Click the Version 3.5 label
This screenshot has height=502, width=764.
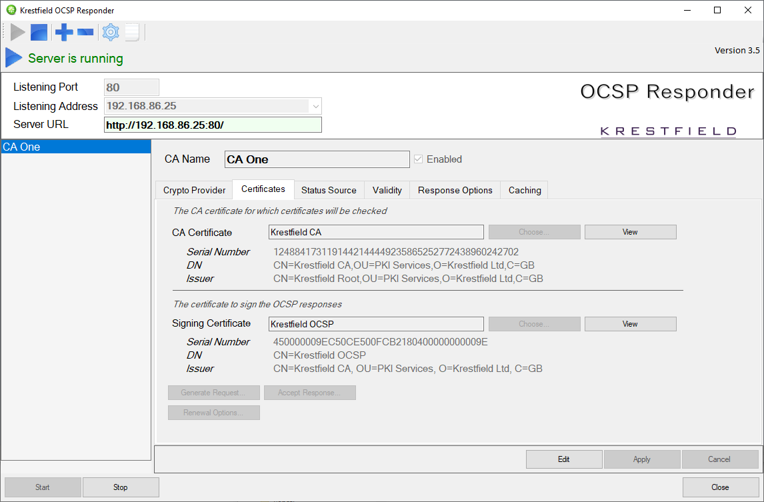pyautogui.click(x=737, y=50)
